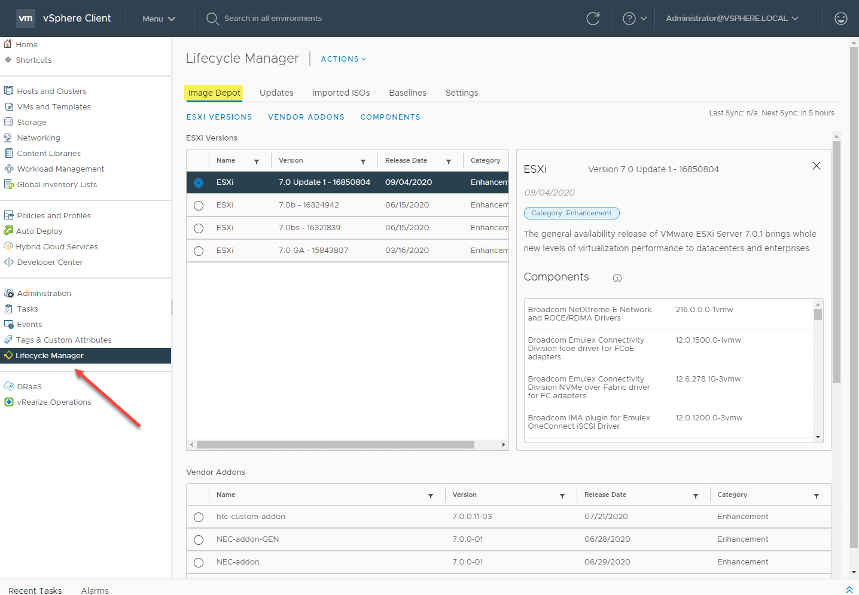Open the Menu dropdown

(x=159, y=19)
